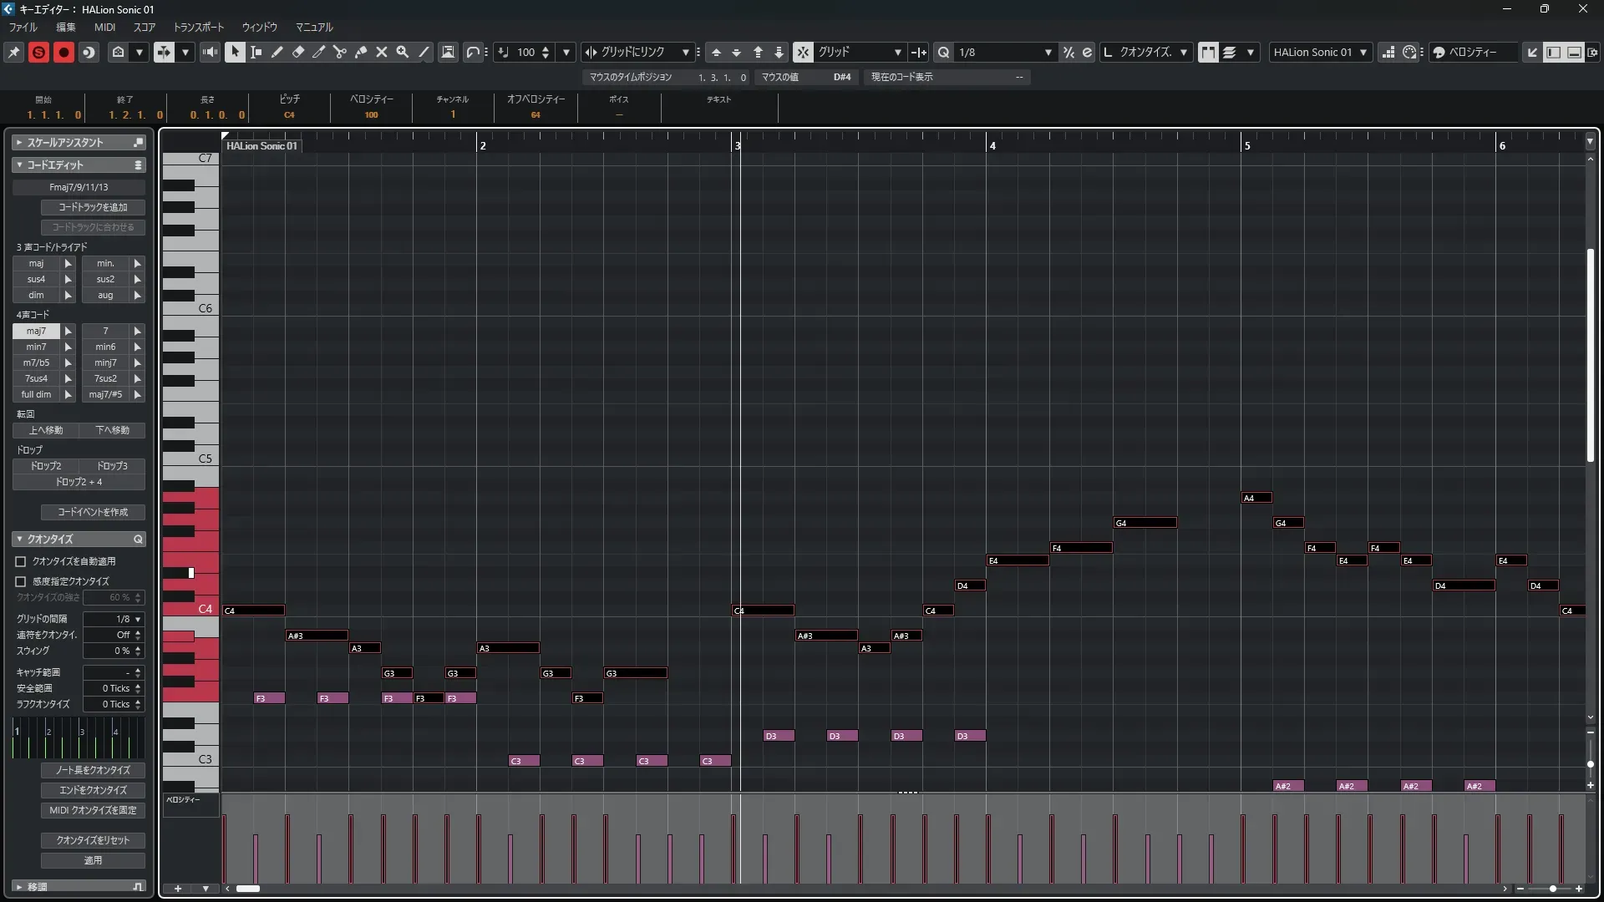Select the Draw pencil tool

(277, 52)
